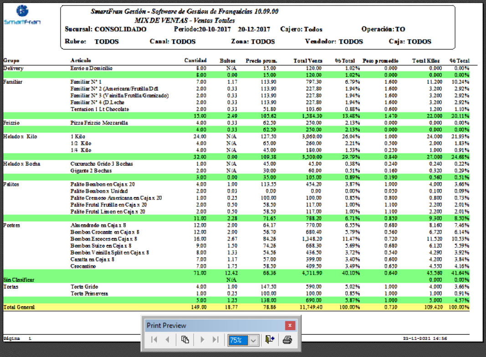
Task: Click the Peso promedio column header
Action: pos(380,61)
